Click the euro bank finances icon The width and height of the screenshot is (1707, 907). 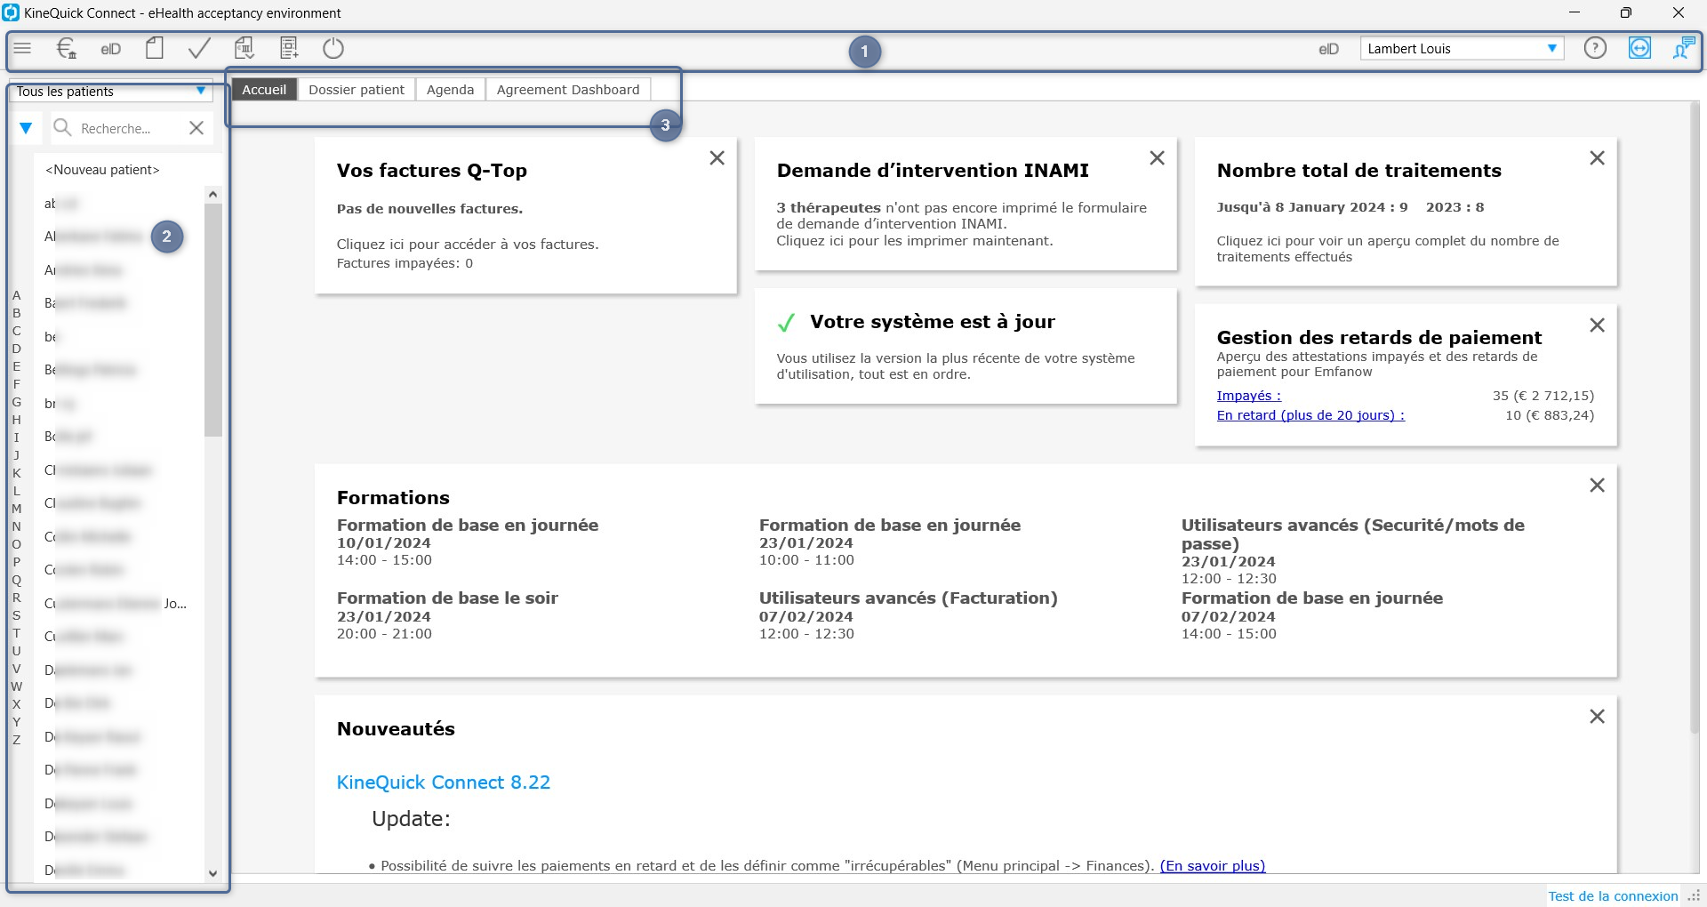(67, 49)
